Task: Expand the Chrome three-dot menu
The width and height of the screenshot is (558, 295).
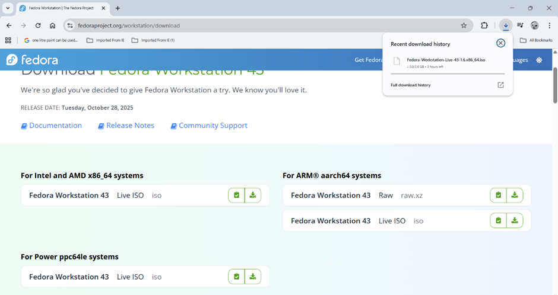Action: click(x=550, y=25)
